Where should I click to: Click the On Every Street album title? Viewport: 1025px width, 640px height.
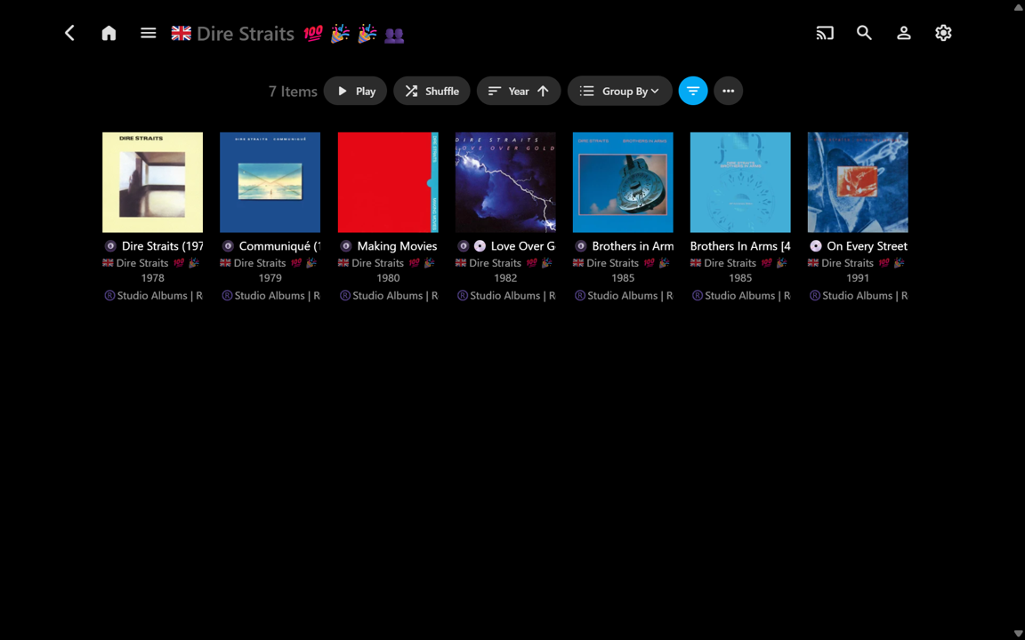pos(867,246)
